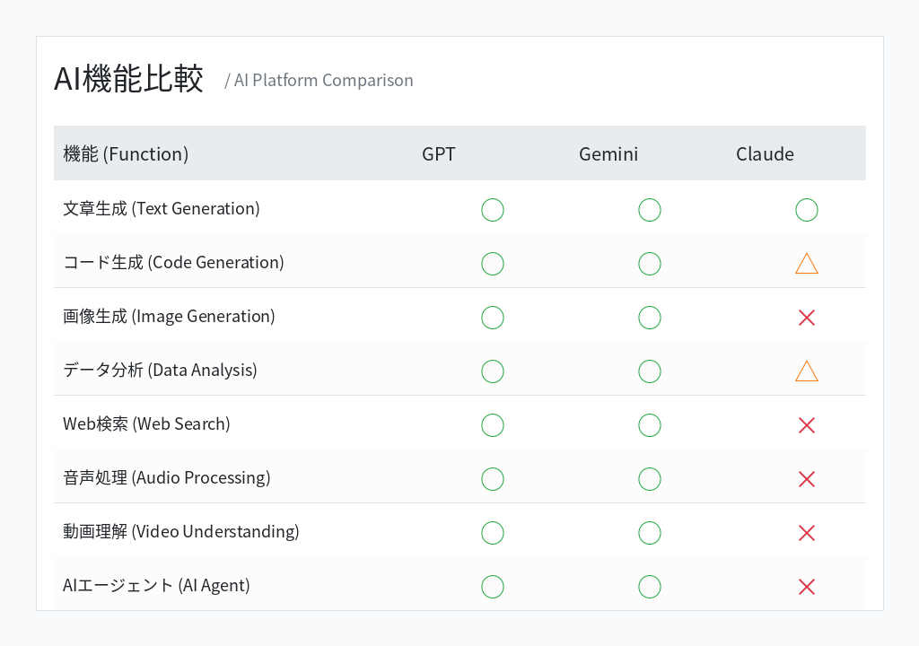This screenshot has height=646, width=919.
Task: Click the GPT circle for Text Generation
Action: tap(493, 210)
